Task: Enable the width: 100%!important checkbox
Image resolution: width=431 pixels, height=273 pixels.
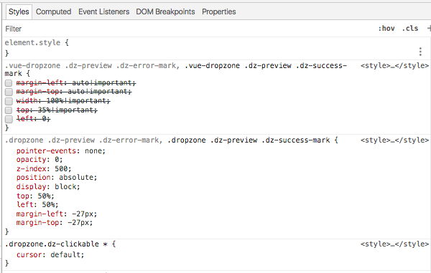Action: pyautogui.click(x=9, y=101)
